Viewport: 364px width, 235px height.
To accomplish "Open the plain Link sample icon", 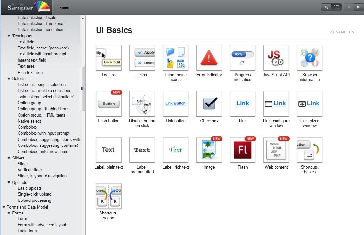I will 243,104.
